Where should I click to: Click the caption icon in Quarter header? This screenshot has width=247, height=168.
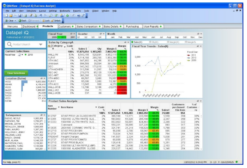click(101, 34)
